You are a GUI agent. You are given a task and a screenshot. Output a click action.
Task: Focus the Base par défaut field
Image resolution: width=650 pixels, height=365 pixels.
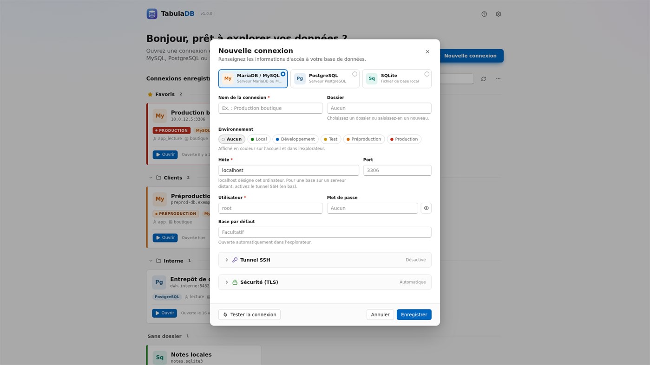[x=325, y=232]
